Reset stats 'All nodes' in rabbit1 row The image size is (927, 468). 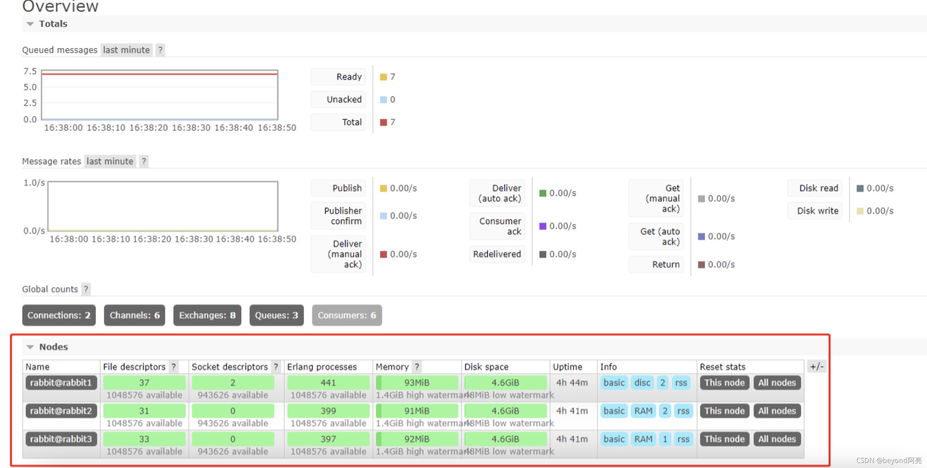point(777,383)
